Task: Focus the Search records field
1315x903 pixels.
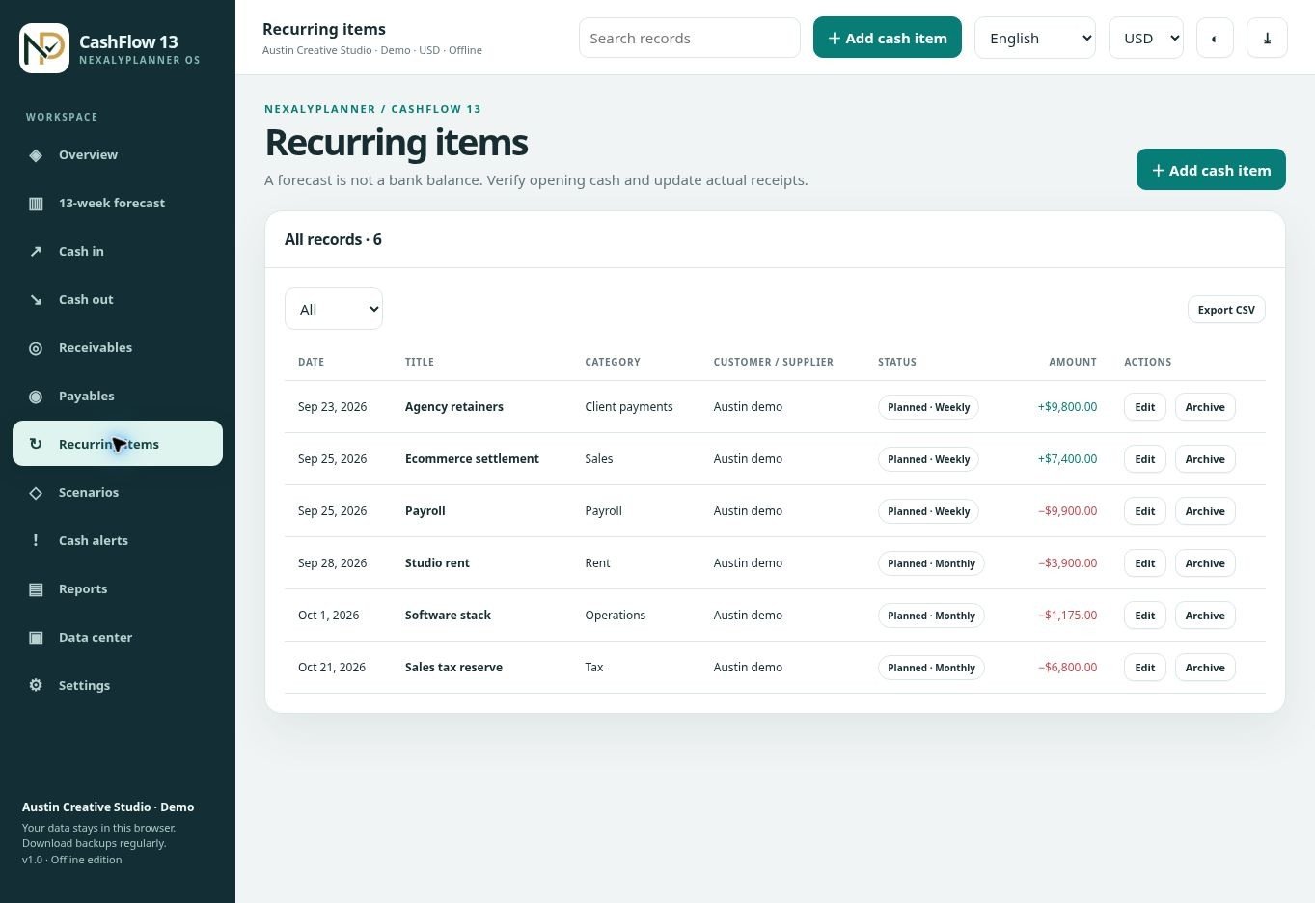Action: tap(690, 38)
